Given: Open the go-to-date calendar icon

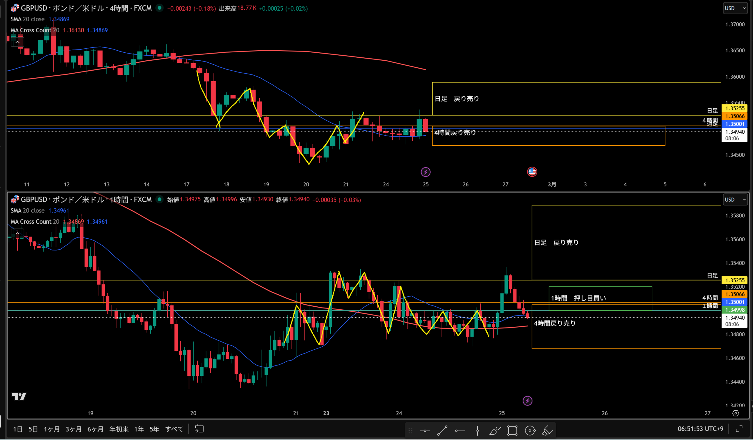Looking at the screenshot, I should [x=199, y=429].
